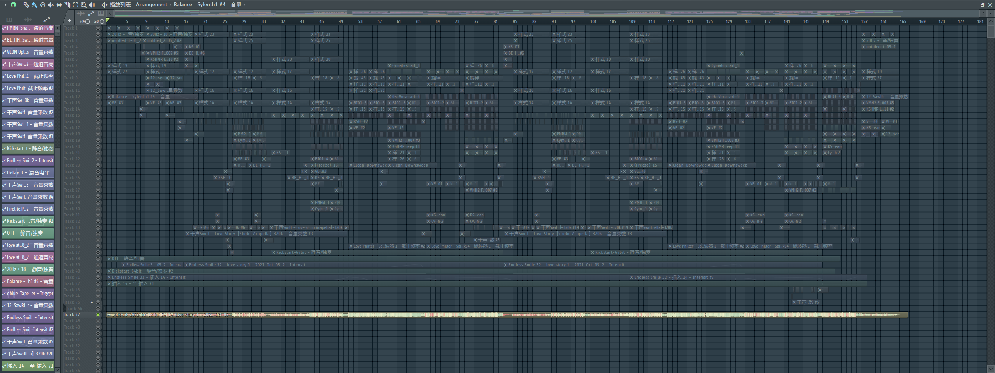Click bar 61 on the timeline ruler
The height and width of the screenshot is (373, 995).
click(x=398, y=21)
